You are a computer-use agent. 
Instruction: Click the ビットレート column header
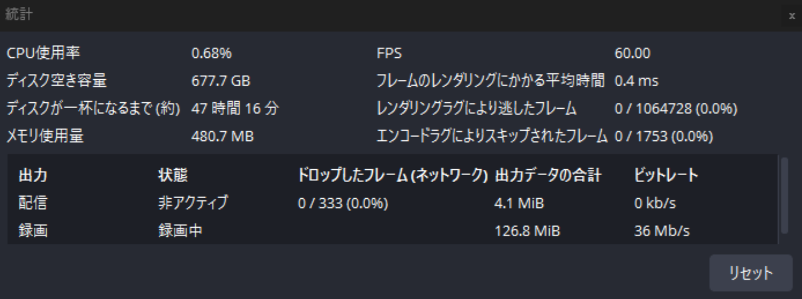coord(666,175)
